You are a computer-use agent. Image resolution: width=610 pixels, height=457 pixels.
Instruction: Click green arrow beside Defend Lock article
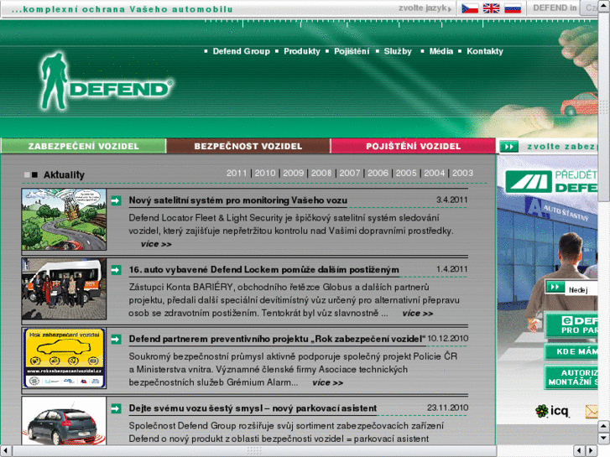click(x=116, y=270)
